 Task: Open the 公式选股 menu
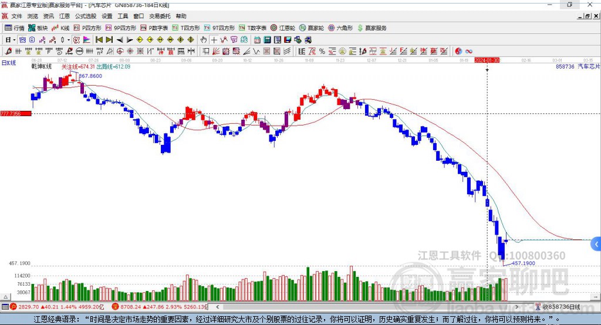(x=86, y=16)
